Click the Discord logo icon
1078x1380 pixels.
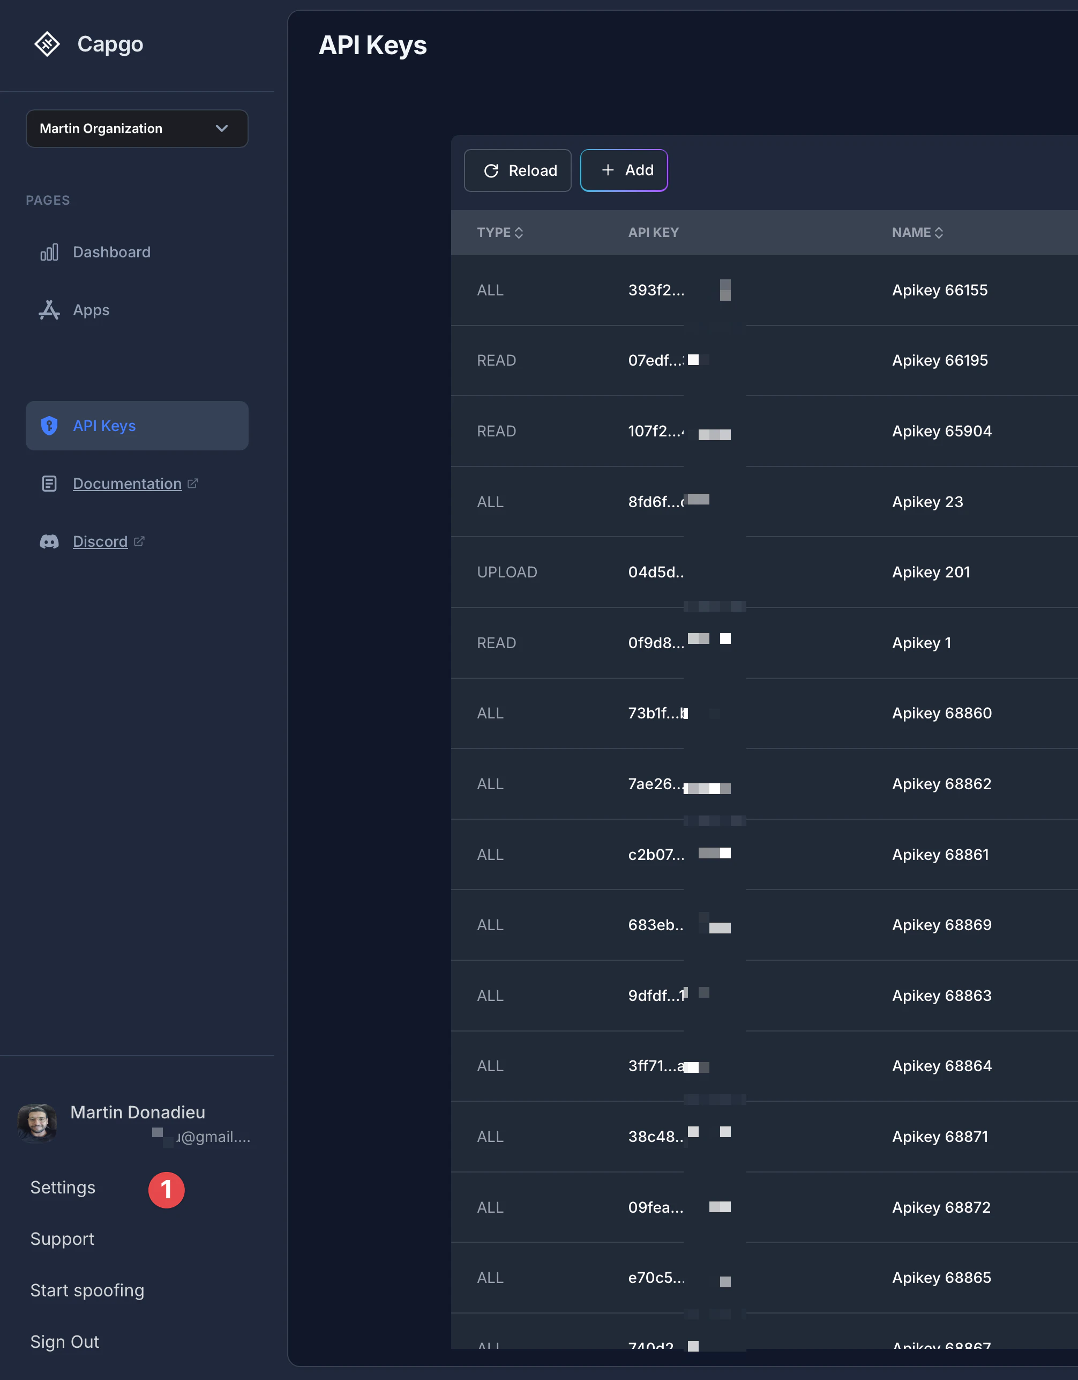49,542
